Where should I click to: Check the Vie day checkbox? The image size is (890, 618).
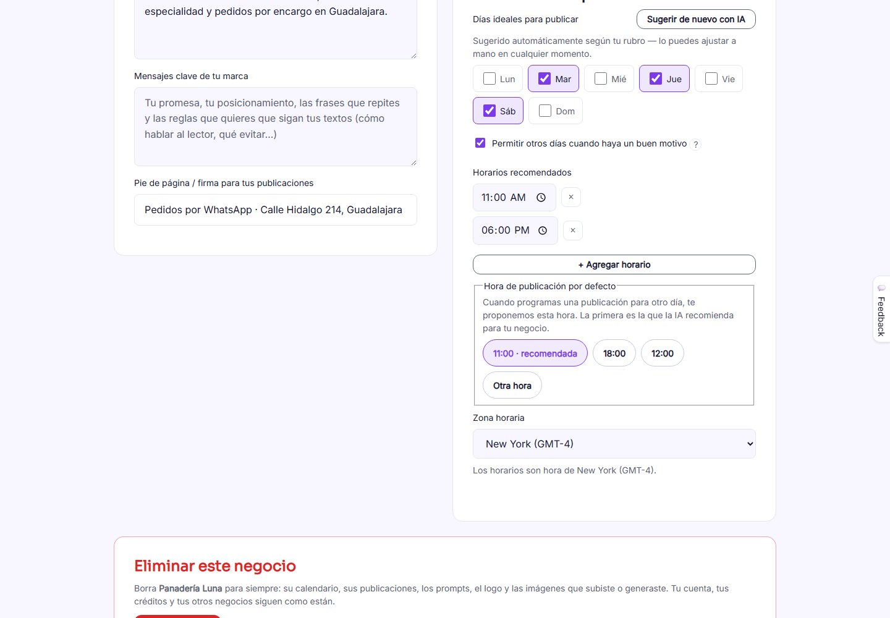point(711,78)
